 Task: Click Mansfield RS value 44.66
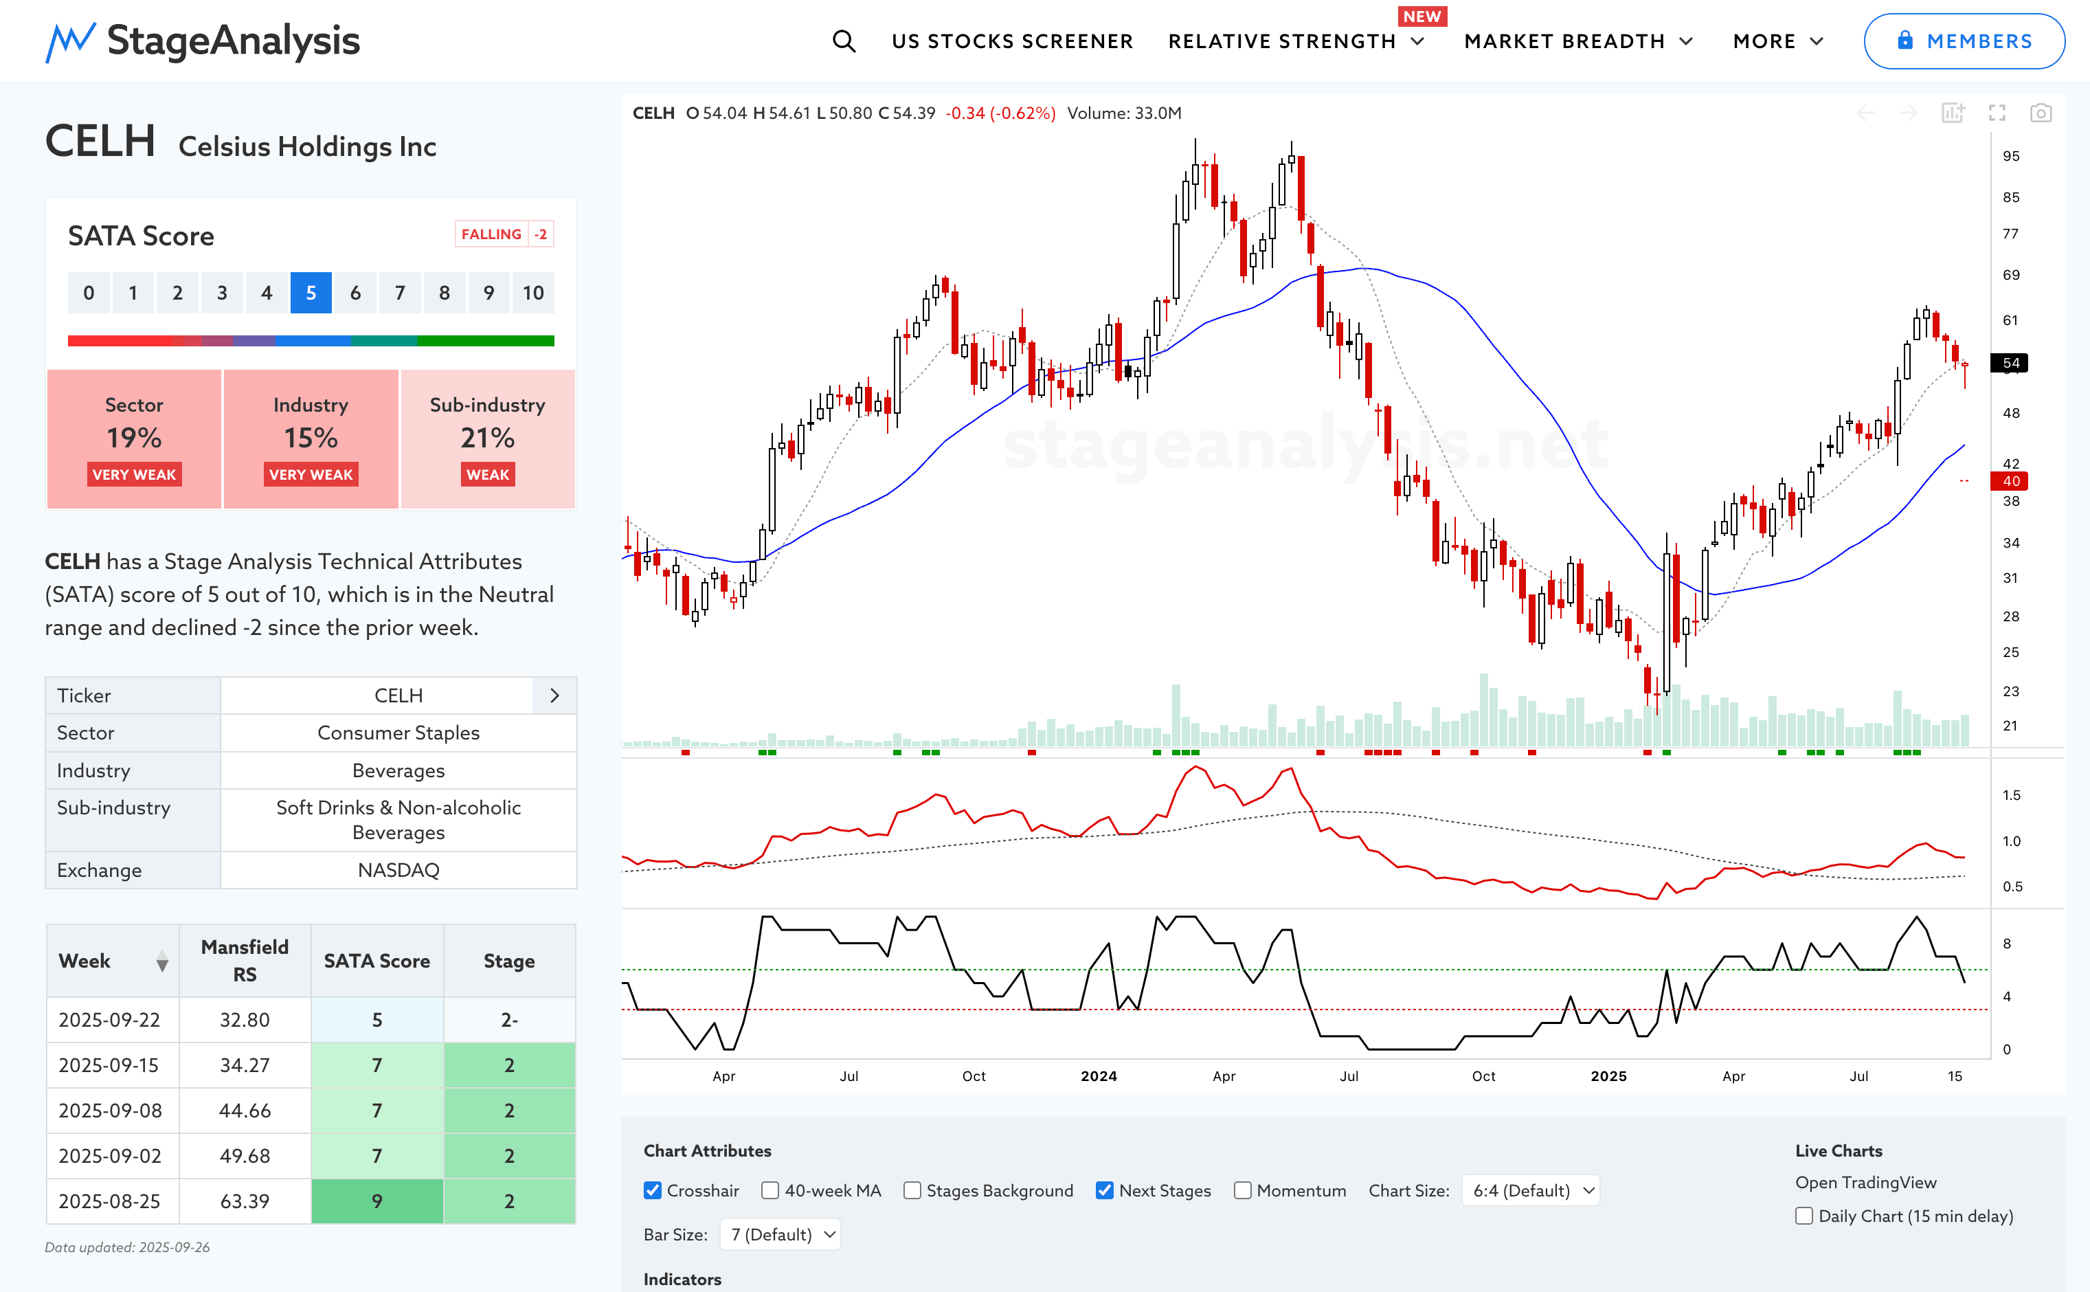point(245,1110)
